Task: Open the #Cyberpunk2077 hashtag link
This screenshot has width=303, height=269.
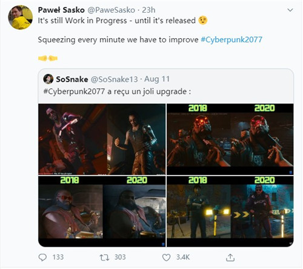Action: (231, 39)
